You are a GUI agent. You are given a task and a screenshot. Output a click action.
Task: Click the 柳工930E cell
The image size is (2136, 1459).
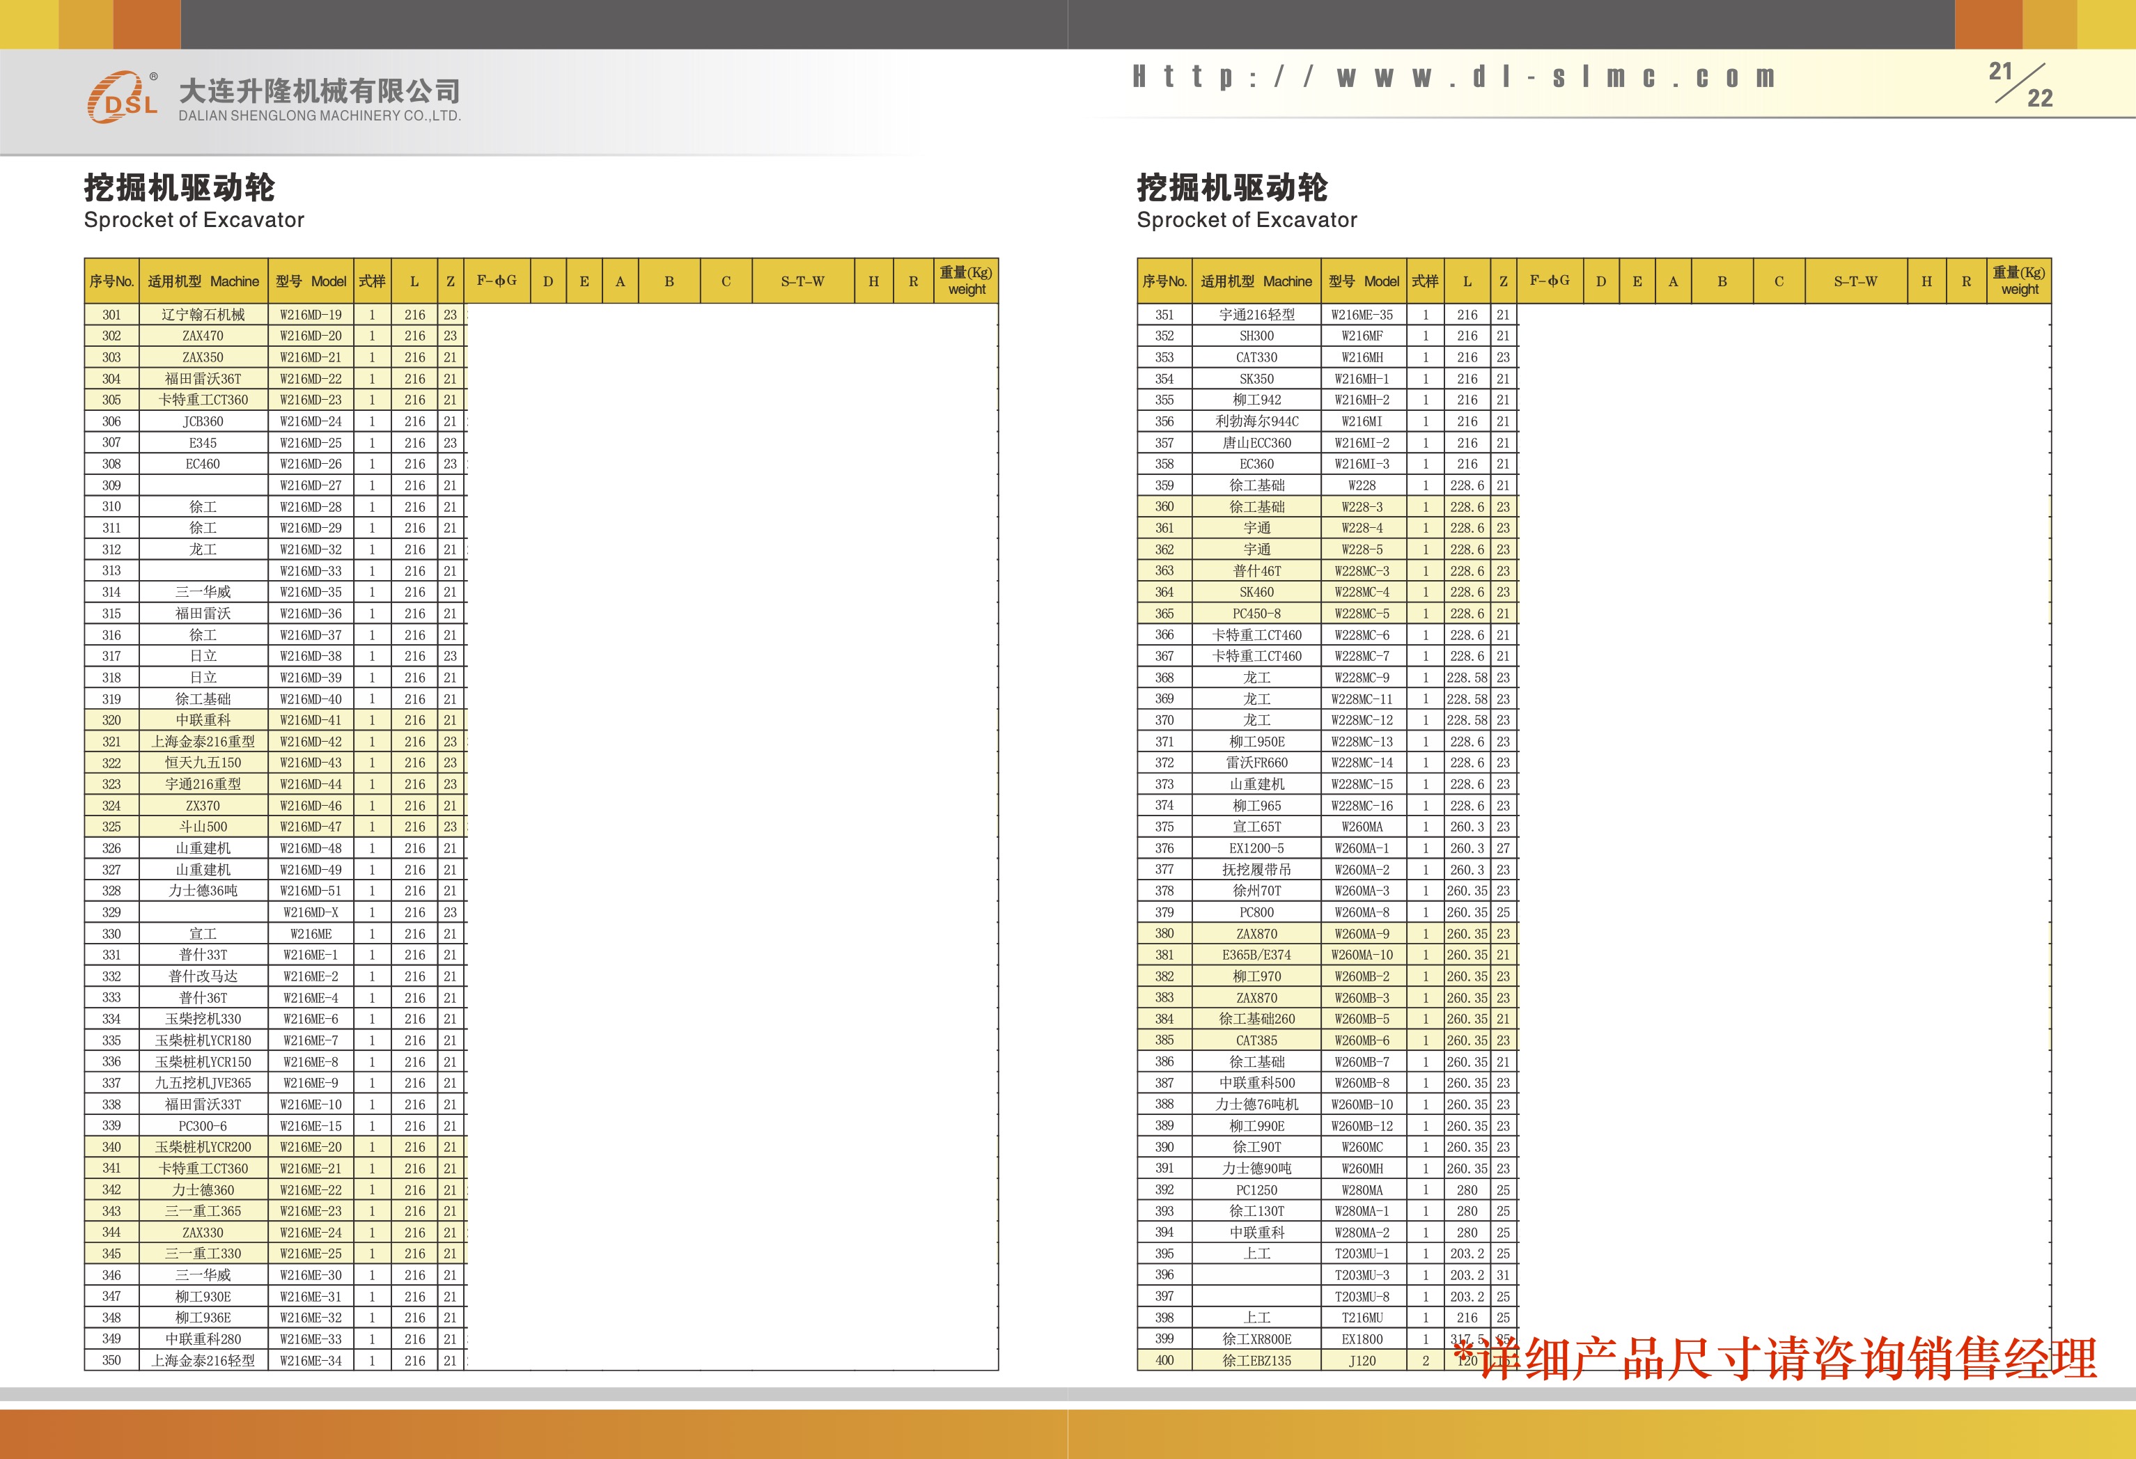[x=203, y=1296]
